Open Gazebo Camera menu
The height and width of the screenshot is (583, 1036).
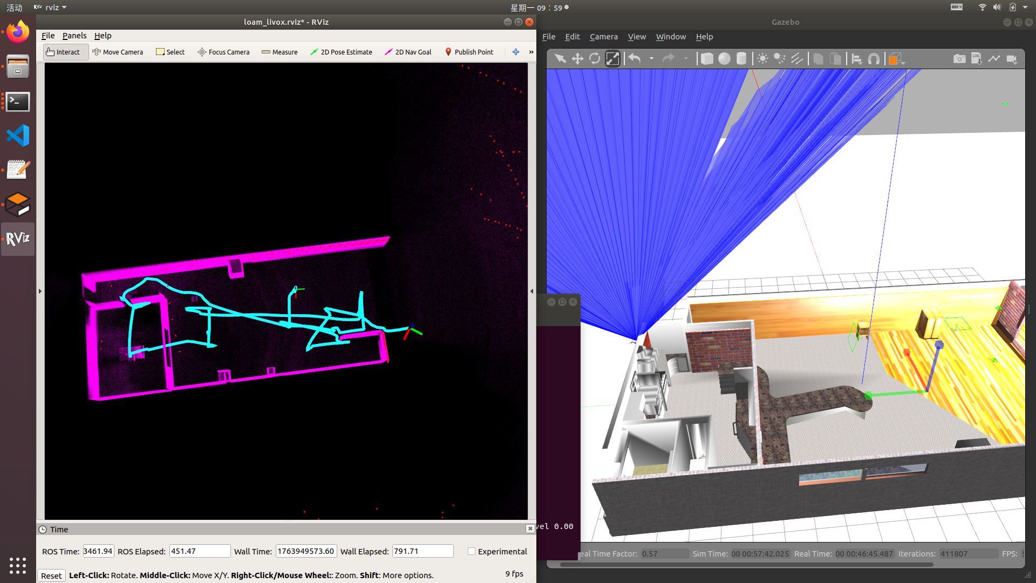click(603, 37)
